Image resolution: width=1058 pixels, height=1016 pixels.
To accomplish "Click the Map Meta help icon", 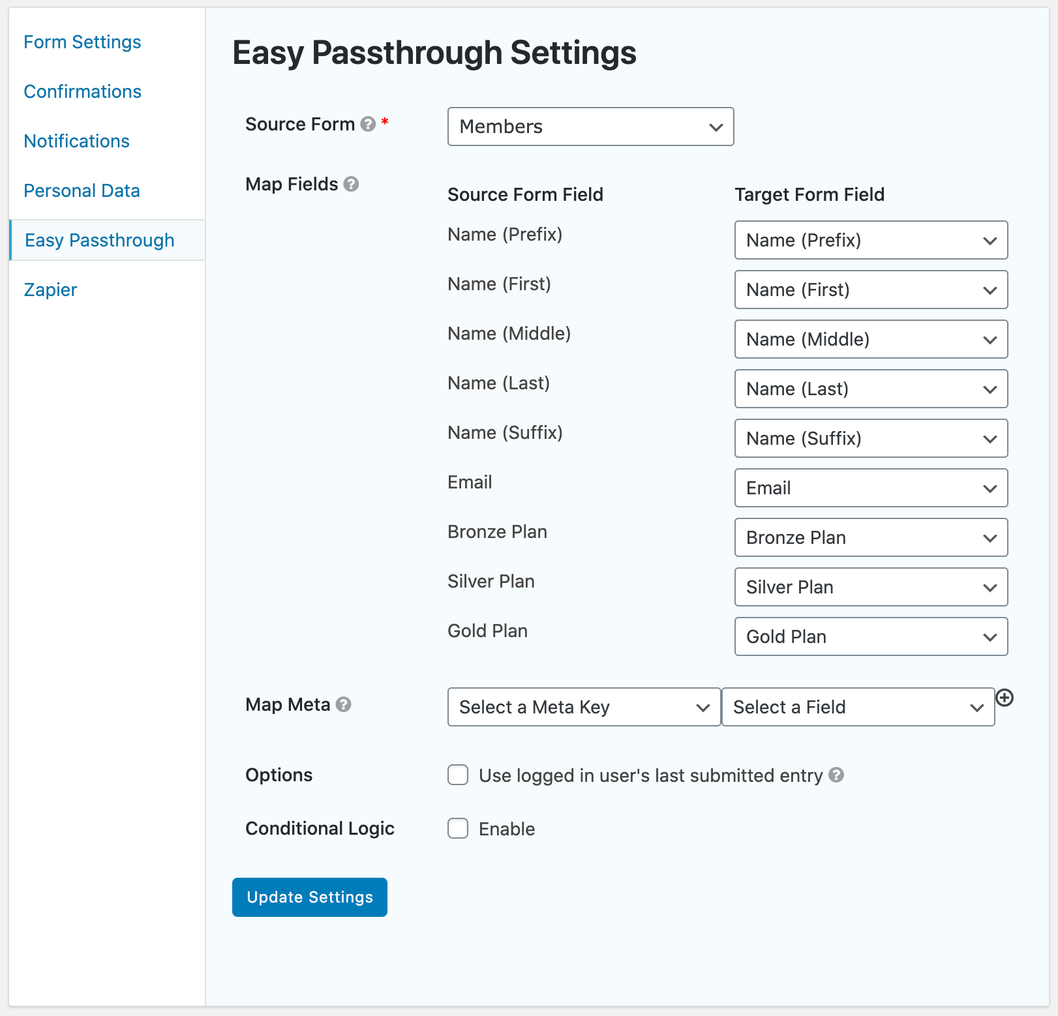I will (x=343, y=704).
